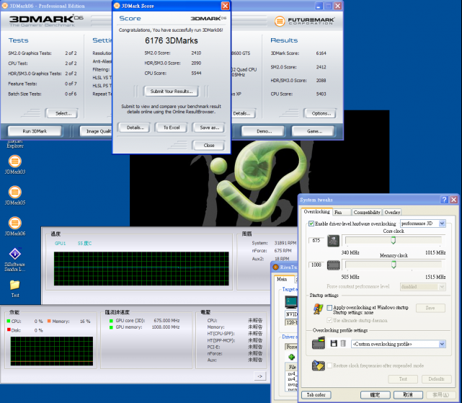Click the CPU usage performance graph
462x403 pixels.
pyautogui.click(x=52, y=351)
